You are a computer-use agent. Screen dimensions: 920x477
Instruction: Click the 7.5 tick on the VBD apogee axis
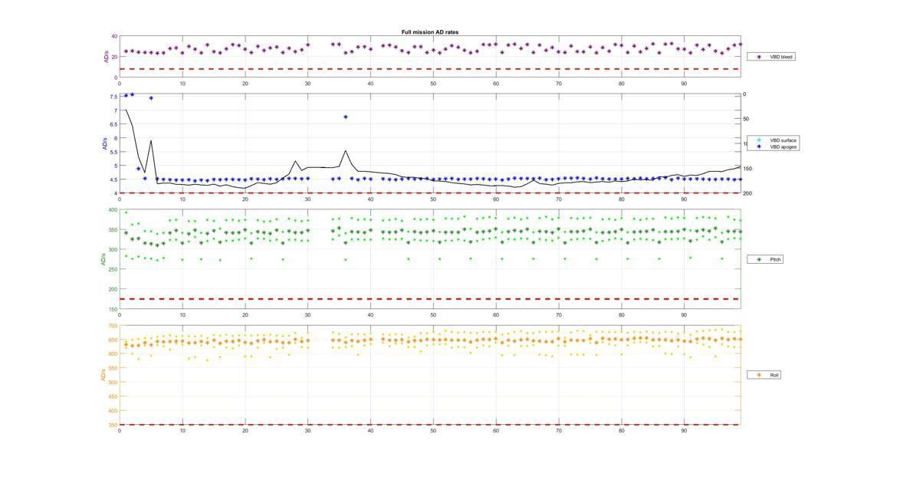(x=113, y=97)
